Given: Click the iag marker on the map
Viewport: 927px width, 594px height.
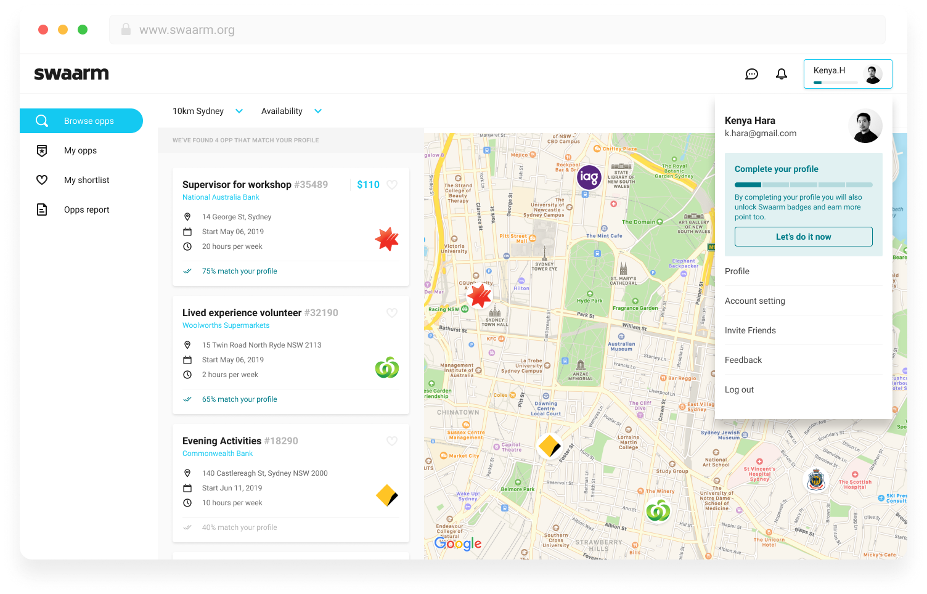Looking at the screenshot, I should (x=589, y=177).
